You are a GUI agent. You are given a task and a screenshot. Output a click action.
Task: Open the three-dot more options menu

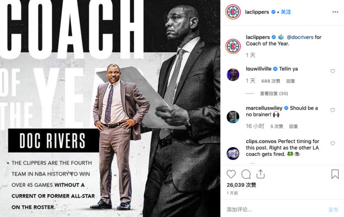click(x=335, y=12)
